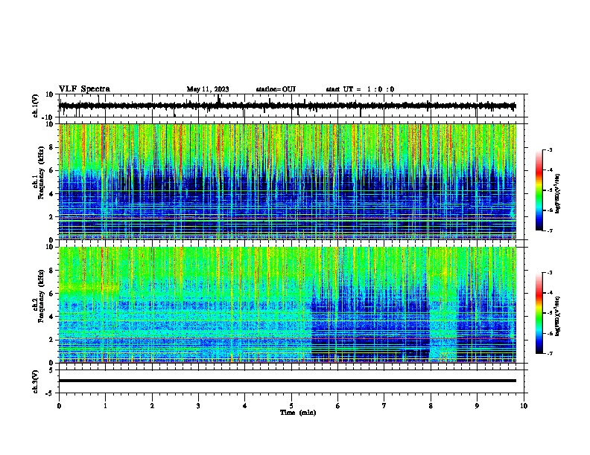
Task: Click the "station=OUI" header label
Action: (x=276, y=89)
